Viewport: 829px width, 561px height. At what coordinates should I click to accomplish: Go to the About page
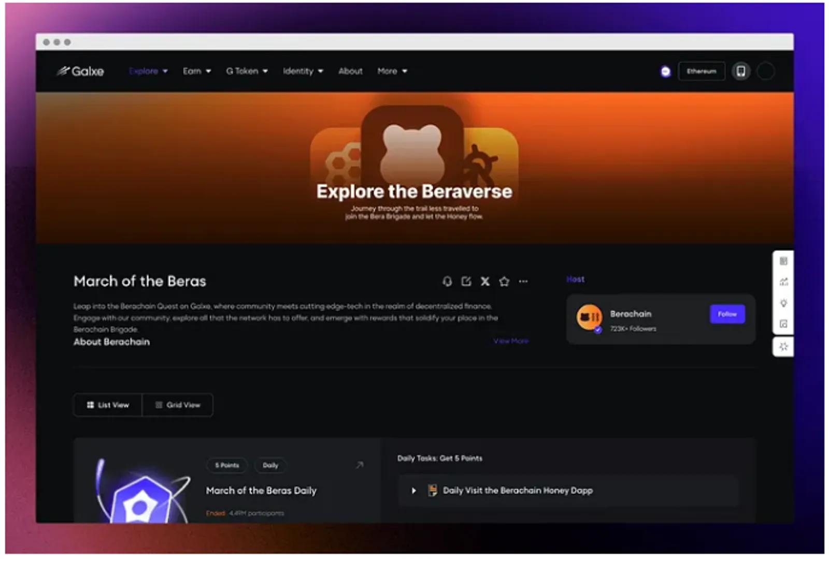click(x=351, y=71)
